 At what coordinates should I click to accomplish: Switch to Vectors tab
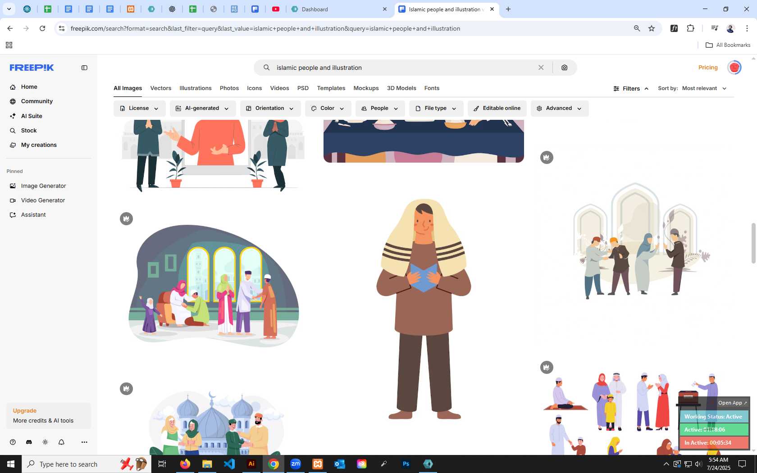pyautogui.click(x=161, y=88)
